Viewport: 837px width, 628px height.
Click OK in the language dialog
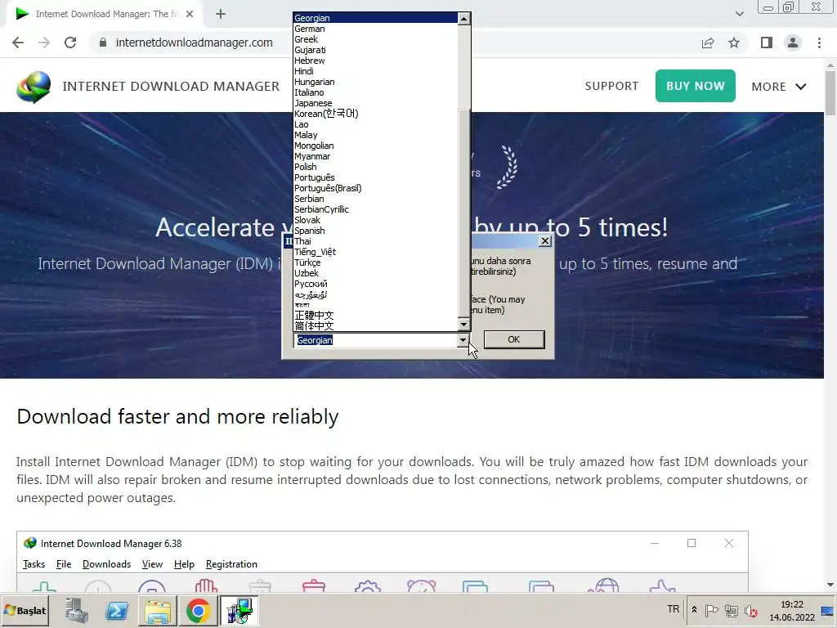click(x=514, y=339)
